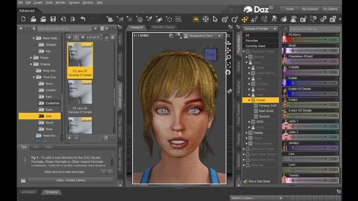Expand the Display category
Screen dimensions: 358x201
tap(247, 133)
